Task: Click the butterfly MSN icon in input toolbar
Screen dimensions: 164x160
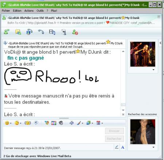Action: pos(47,123)
